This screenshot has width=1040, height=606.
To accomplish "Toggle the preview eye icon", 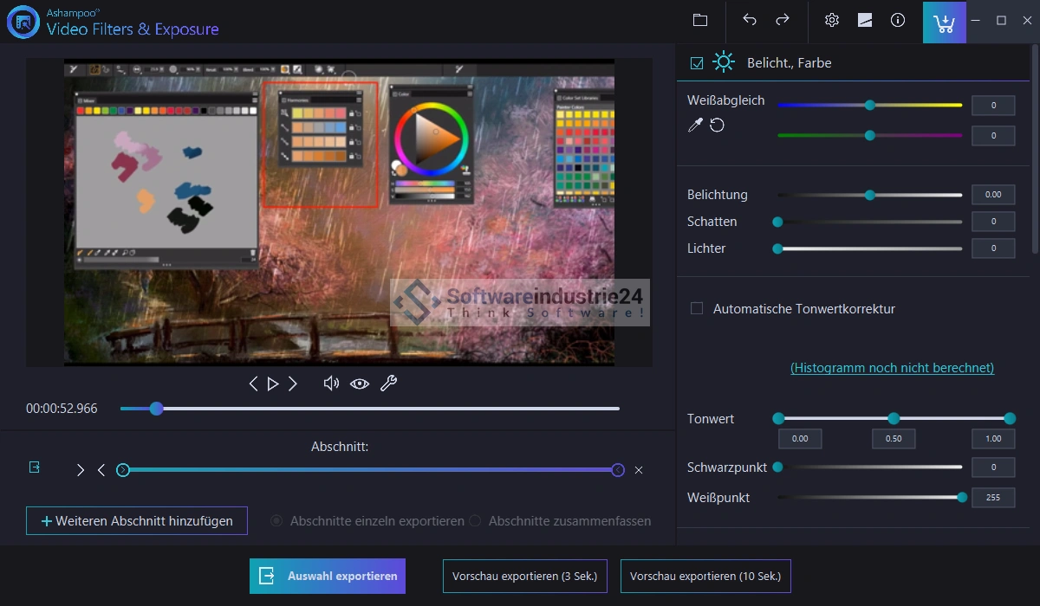I will click(360, 384).
